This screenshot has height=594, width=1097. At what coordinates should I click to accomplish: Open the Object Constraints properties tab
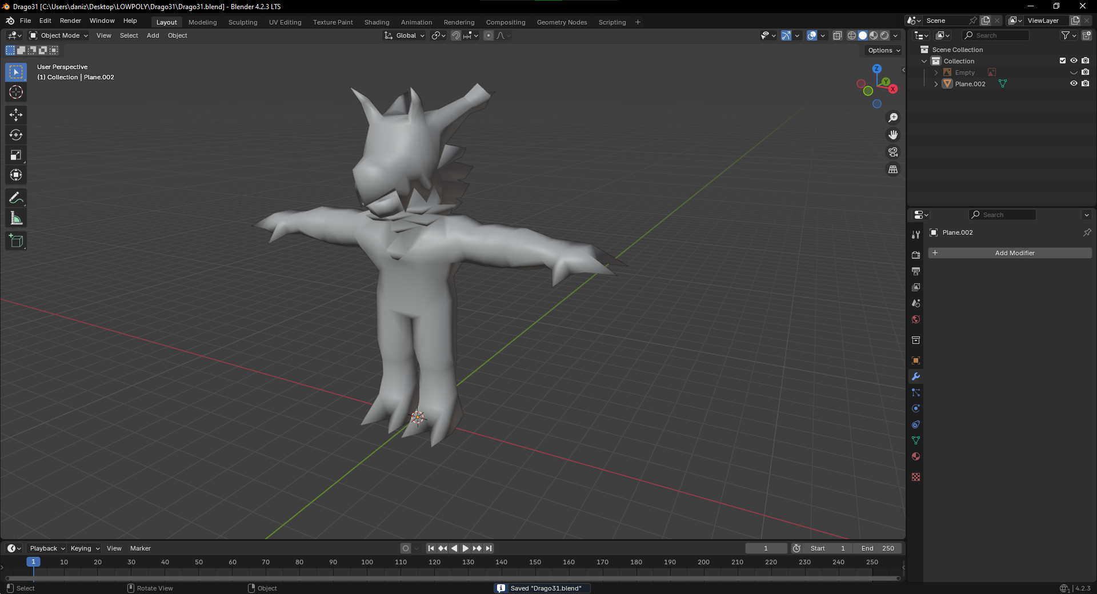(916, 424)
